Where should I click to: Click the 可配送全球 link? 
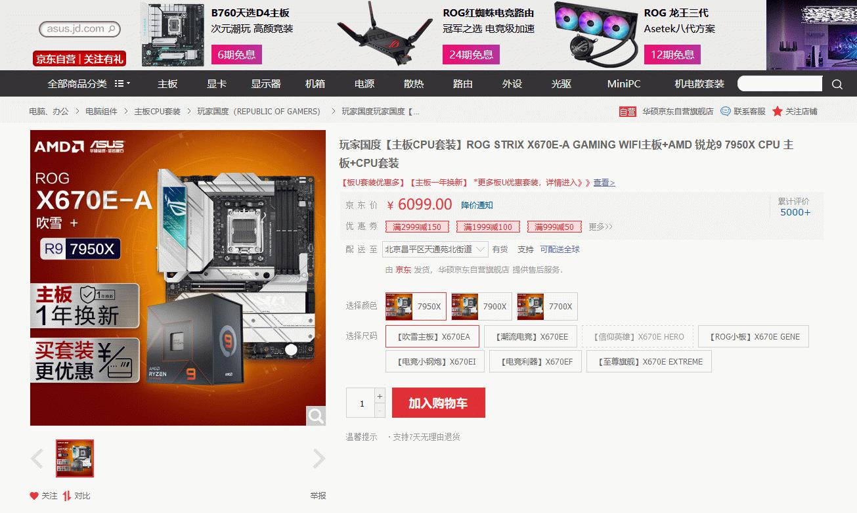coord(560,250)
